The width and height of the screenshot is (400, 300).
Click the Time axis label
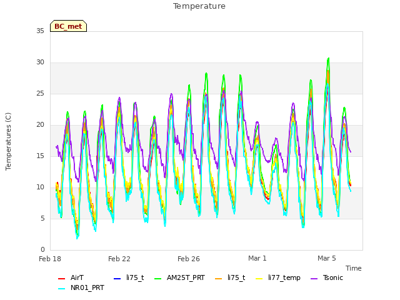(x=354, y=268)
